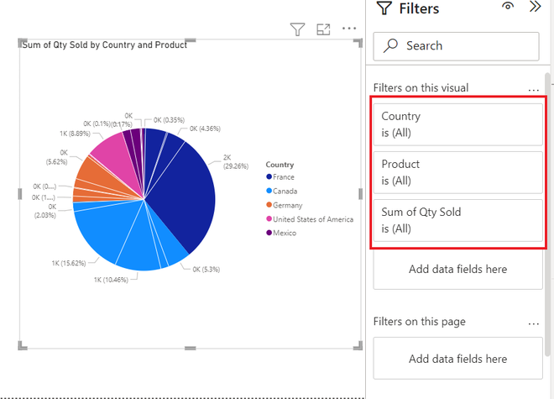Screen dimensions: 554x399
Task: Click Add data fields here under page filters
Action: click(457, 359)
